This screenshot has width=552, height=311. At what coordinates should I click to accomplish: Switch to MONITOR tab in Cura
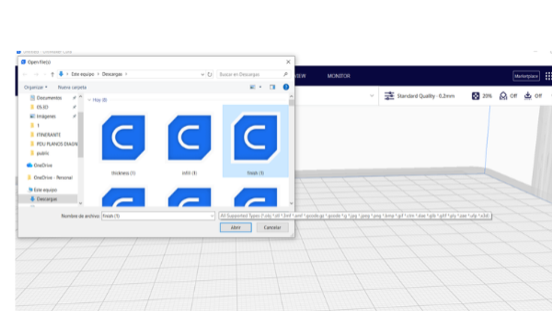338,76
